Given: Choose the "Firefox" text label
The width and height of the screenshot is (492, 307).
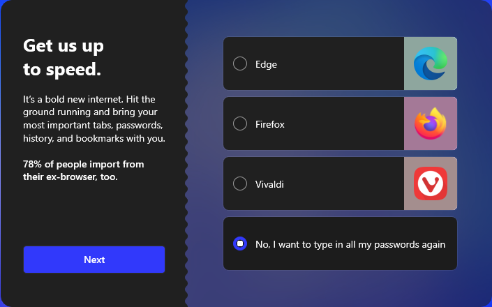Looking at the screenshot, I should tap(270, 124).
